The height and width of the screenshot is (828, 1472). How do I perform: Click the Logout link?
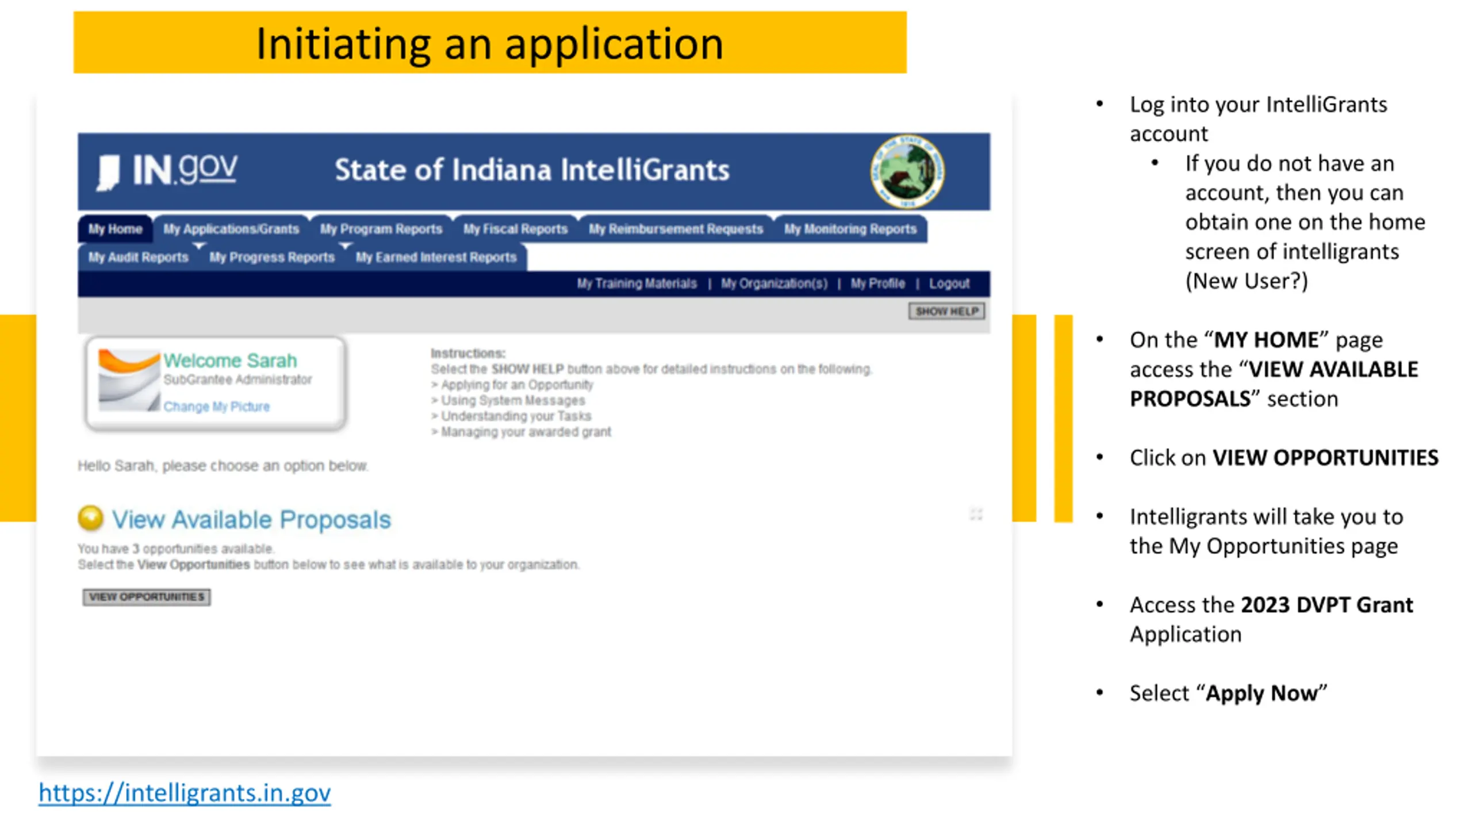949,283
